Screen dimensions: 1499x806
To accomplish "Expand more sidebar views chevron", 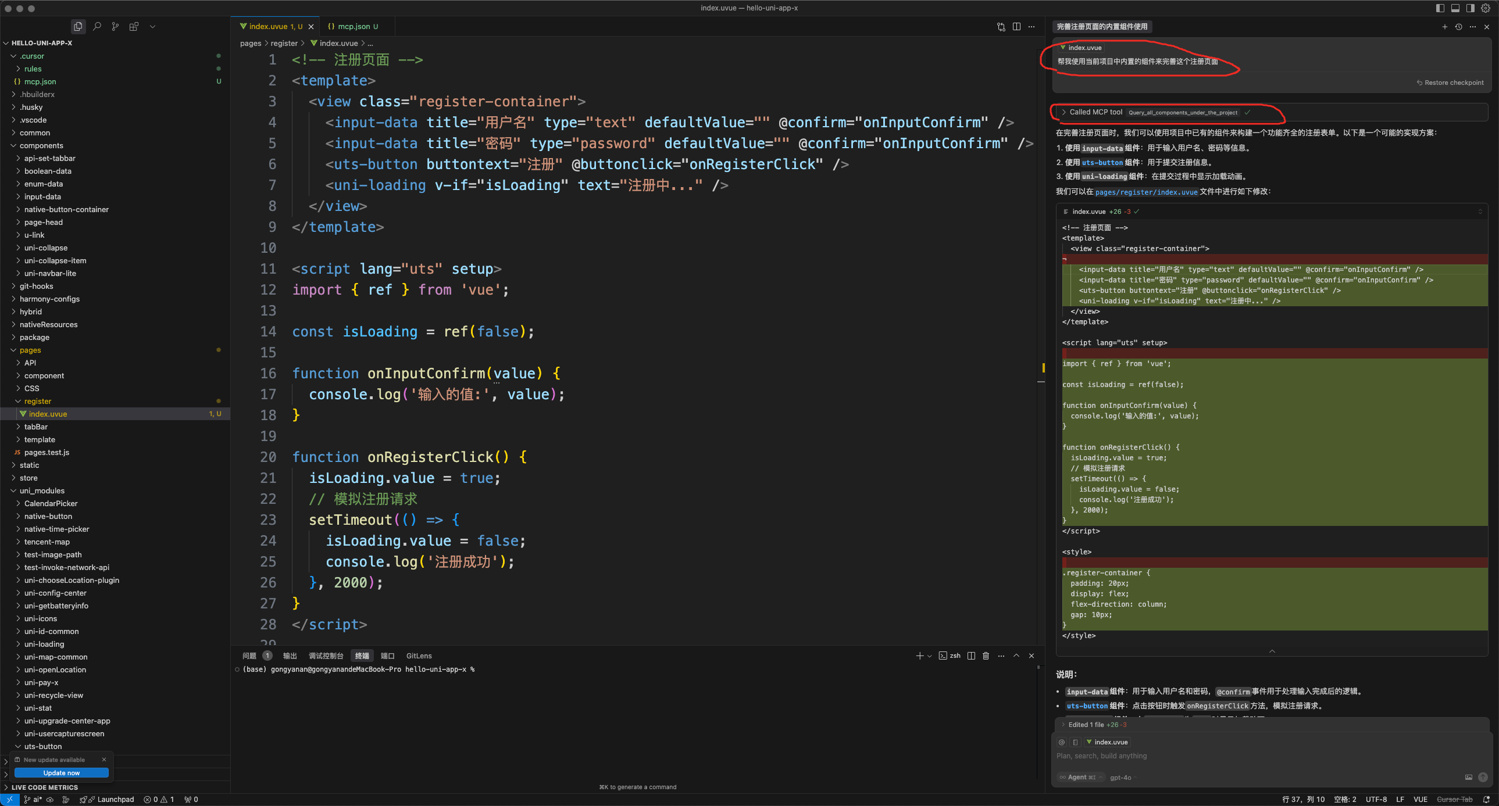I will [152, 26].
